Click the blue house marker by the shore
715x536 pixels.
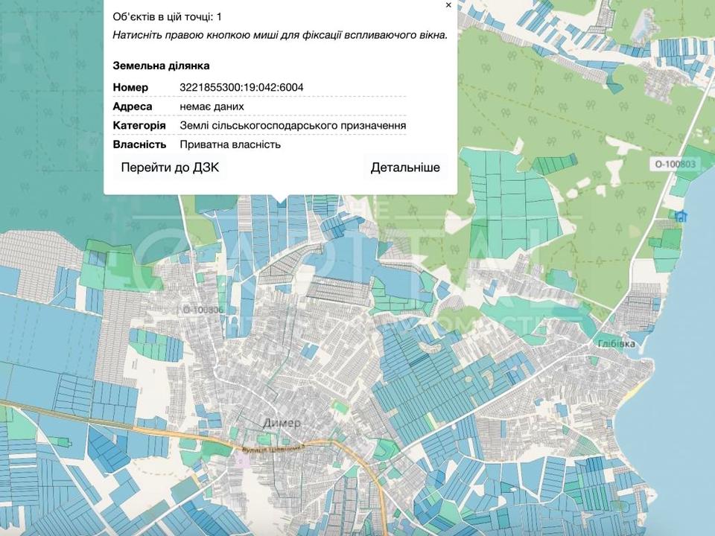click(681, 216)
